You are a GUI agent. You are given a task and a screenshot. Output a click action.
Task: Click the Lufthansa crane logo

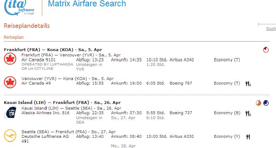(x=10, y=136)
